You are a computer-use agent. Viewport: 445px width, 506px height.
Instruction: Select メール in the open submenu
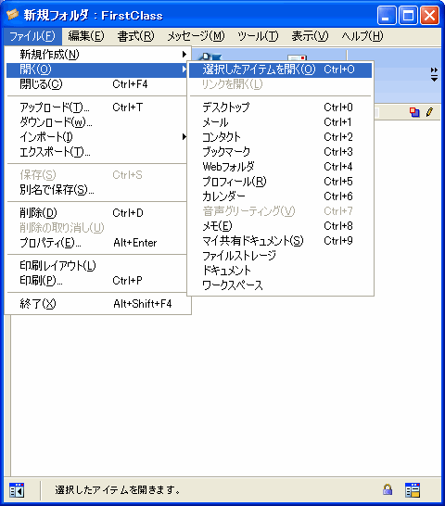[280, 122]
